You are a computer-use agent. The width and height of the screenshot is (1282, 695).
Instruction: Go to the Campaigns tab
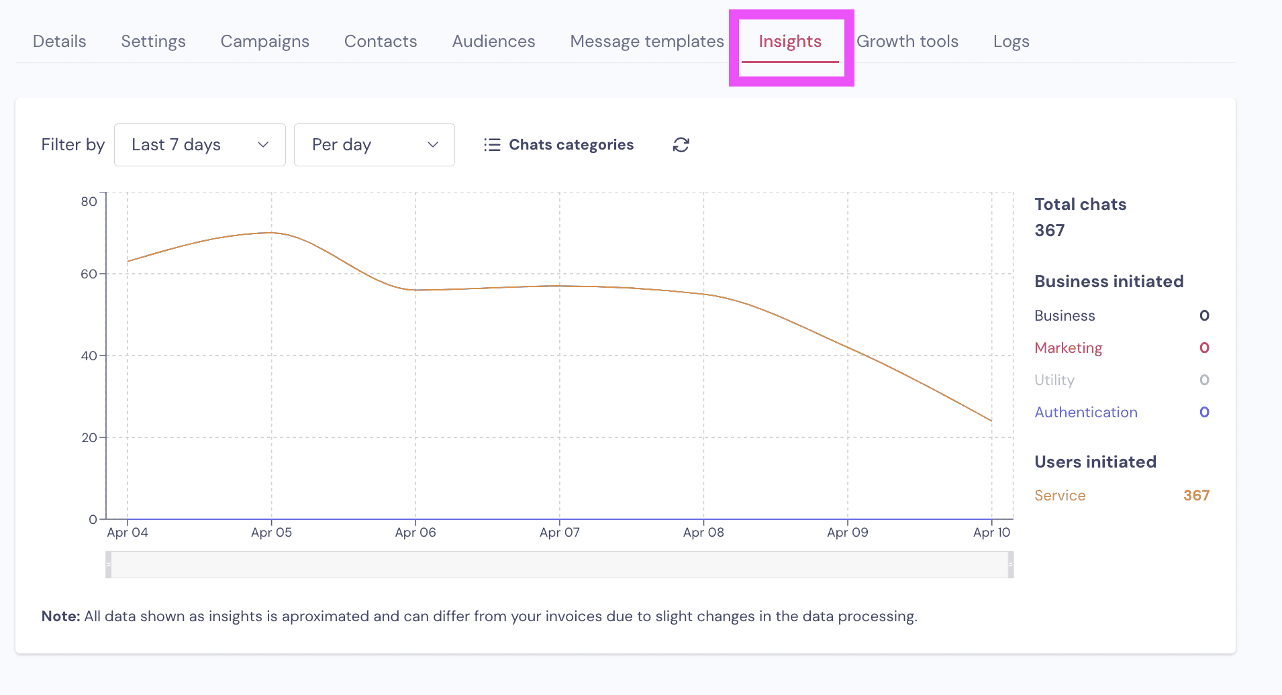pyautogui.click(x=264, y=42)
